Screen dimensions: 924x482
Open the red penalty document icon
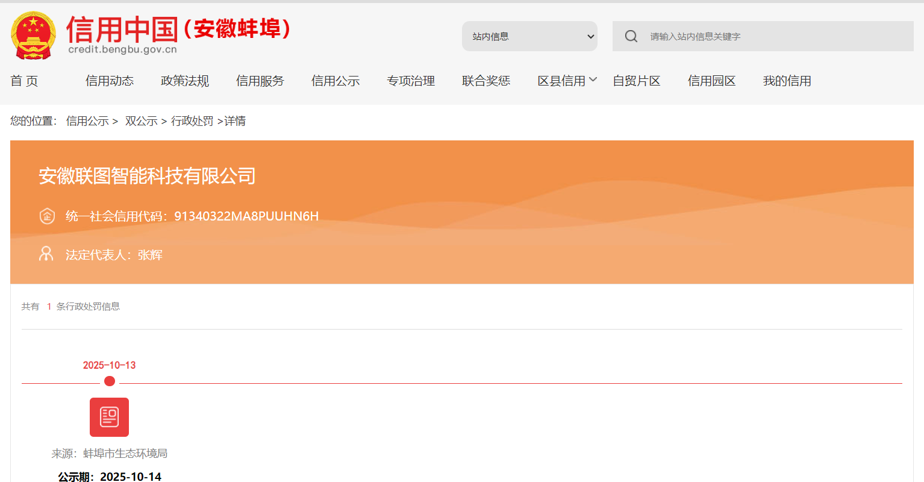click(x=109, y=417)
